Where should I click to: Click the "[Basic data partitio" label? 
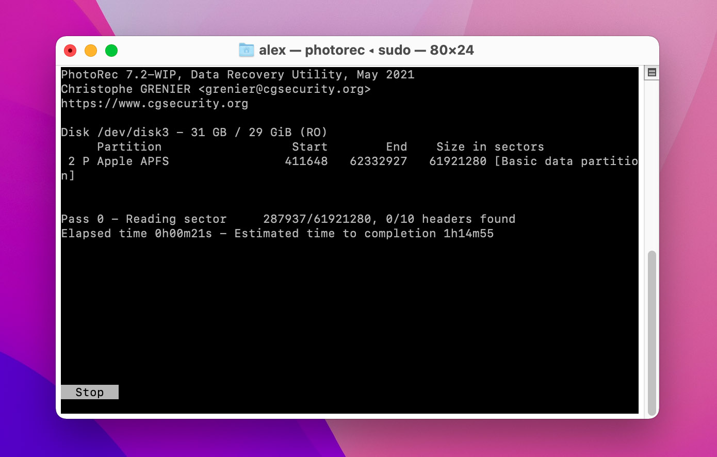[x=566, y=161]
